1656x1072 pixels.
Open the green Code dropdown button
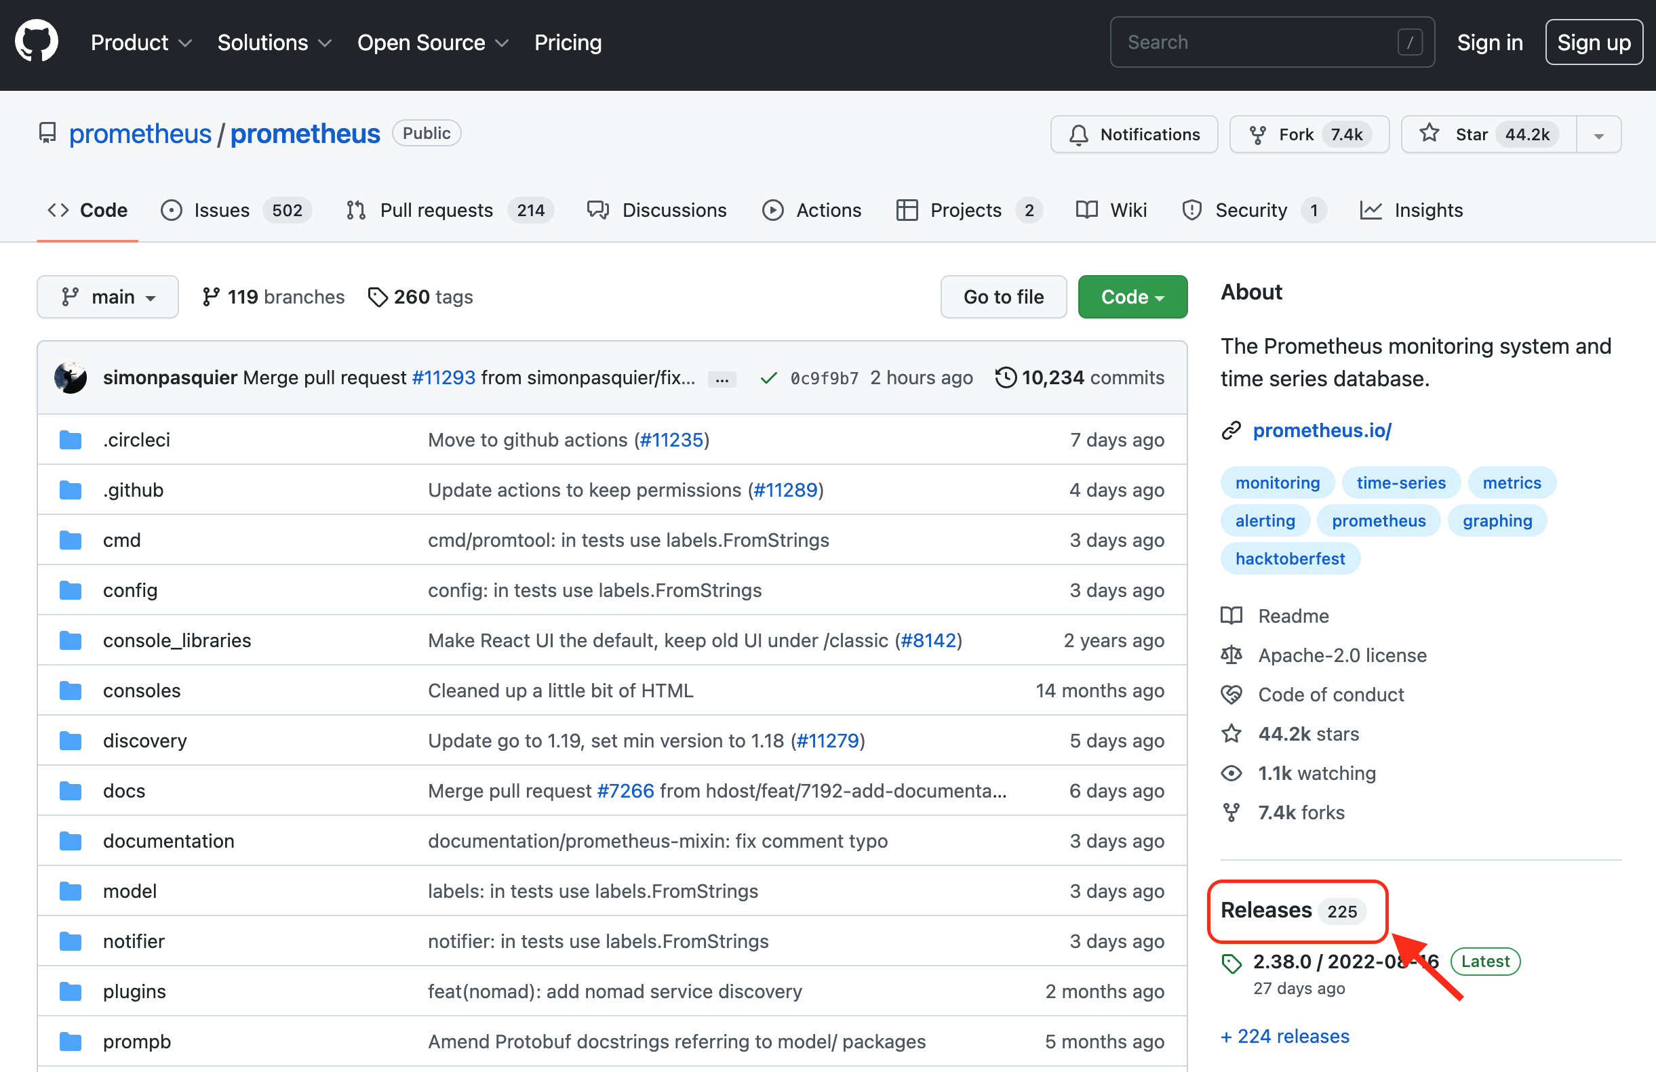pyautogui.click(x=1132, y=297)
